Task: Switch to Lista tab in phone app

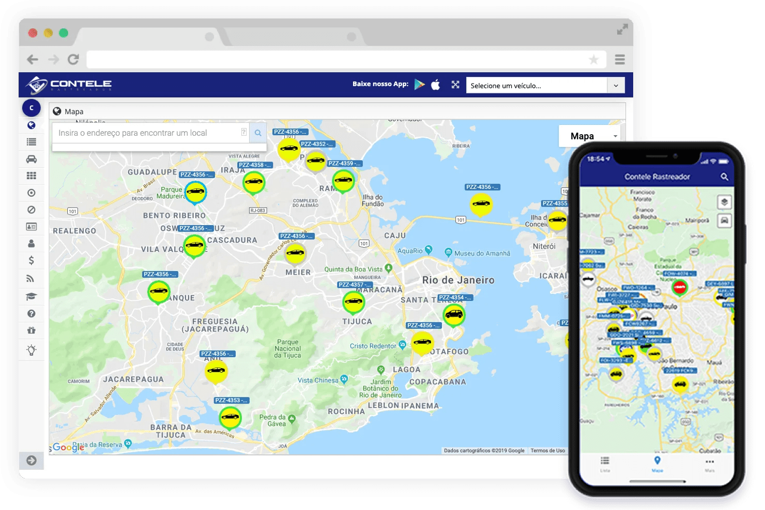Action: [605, 464]
